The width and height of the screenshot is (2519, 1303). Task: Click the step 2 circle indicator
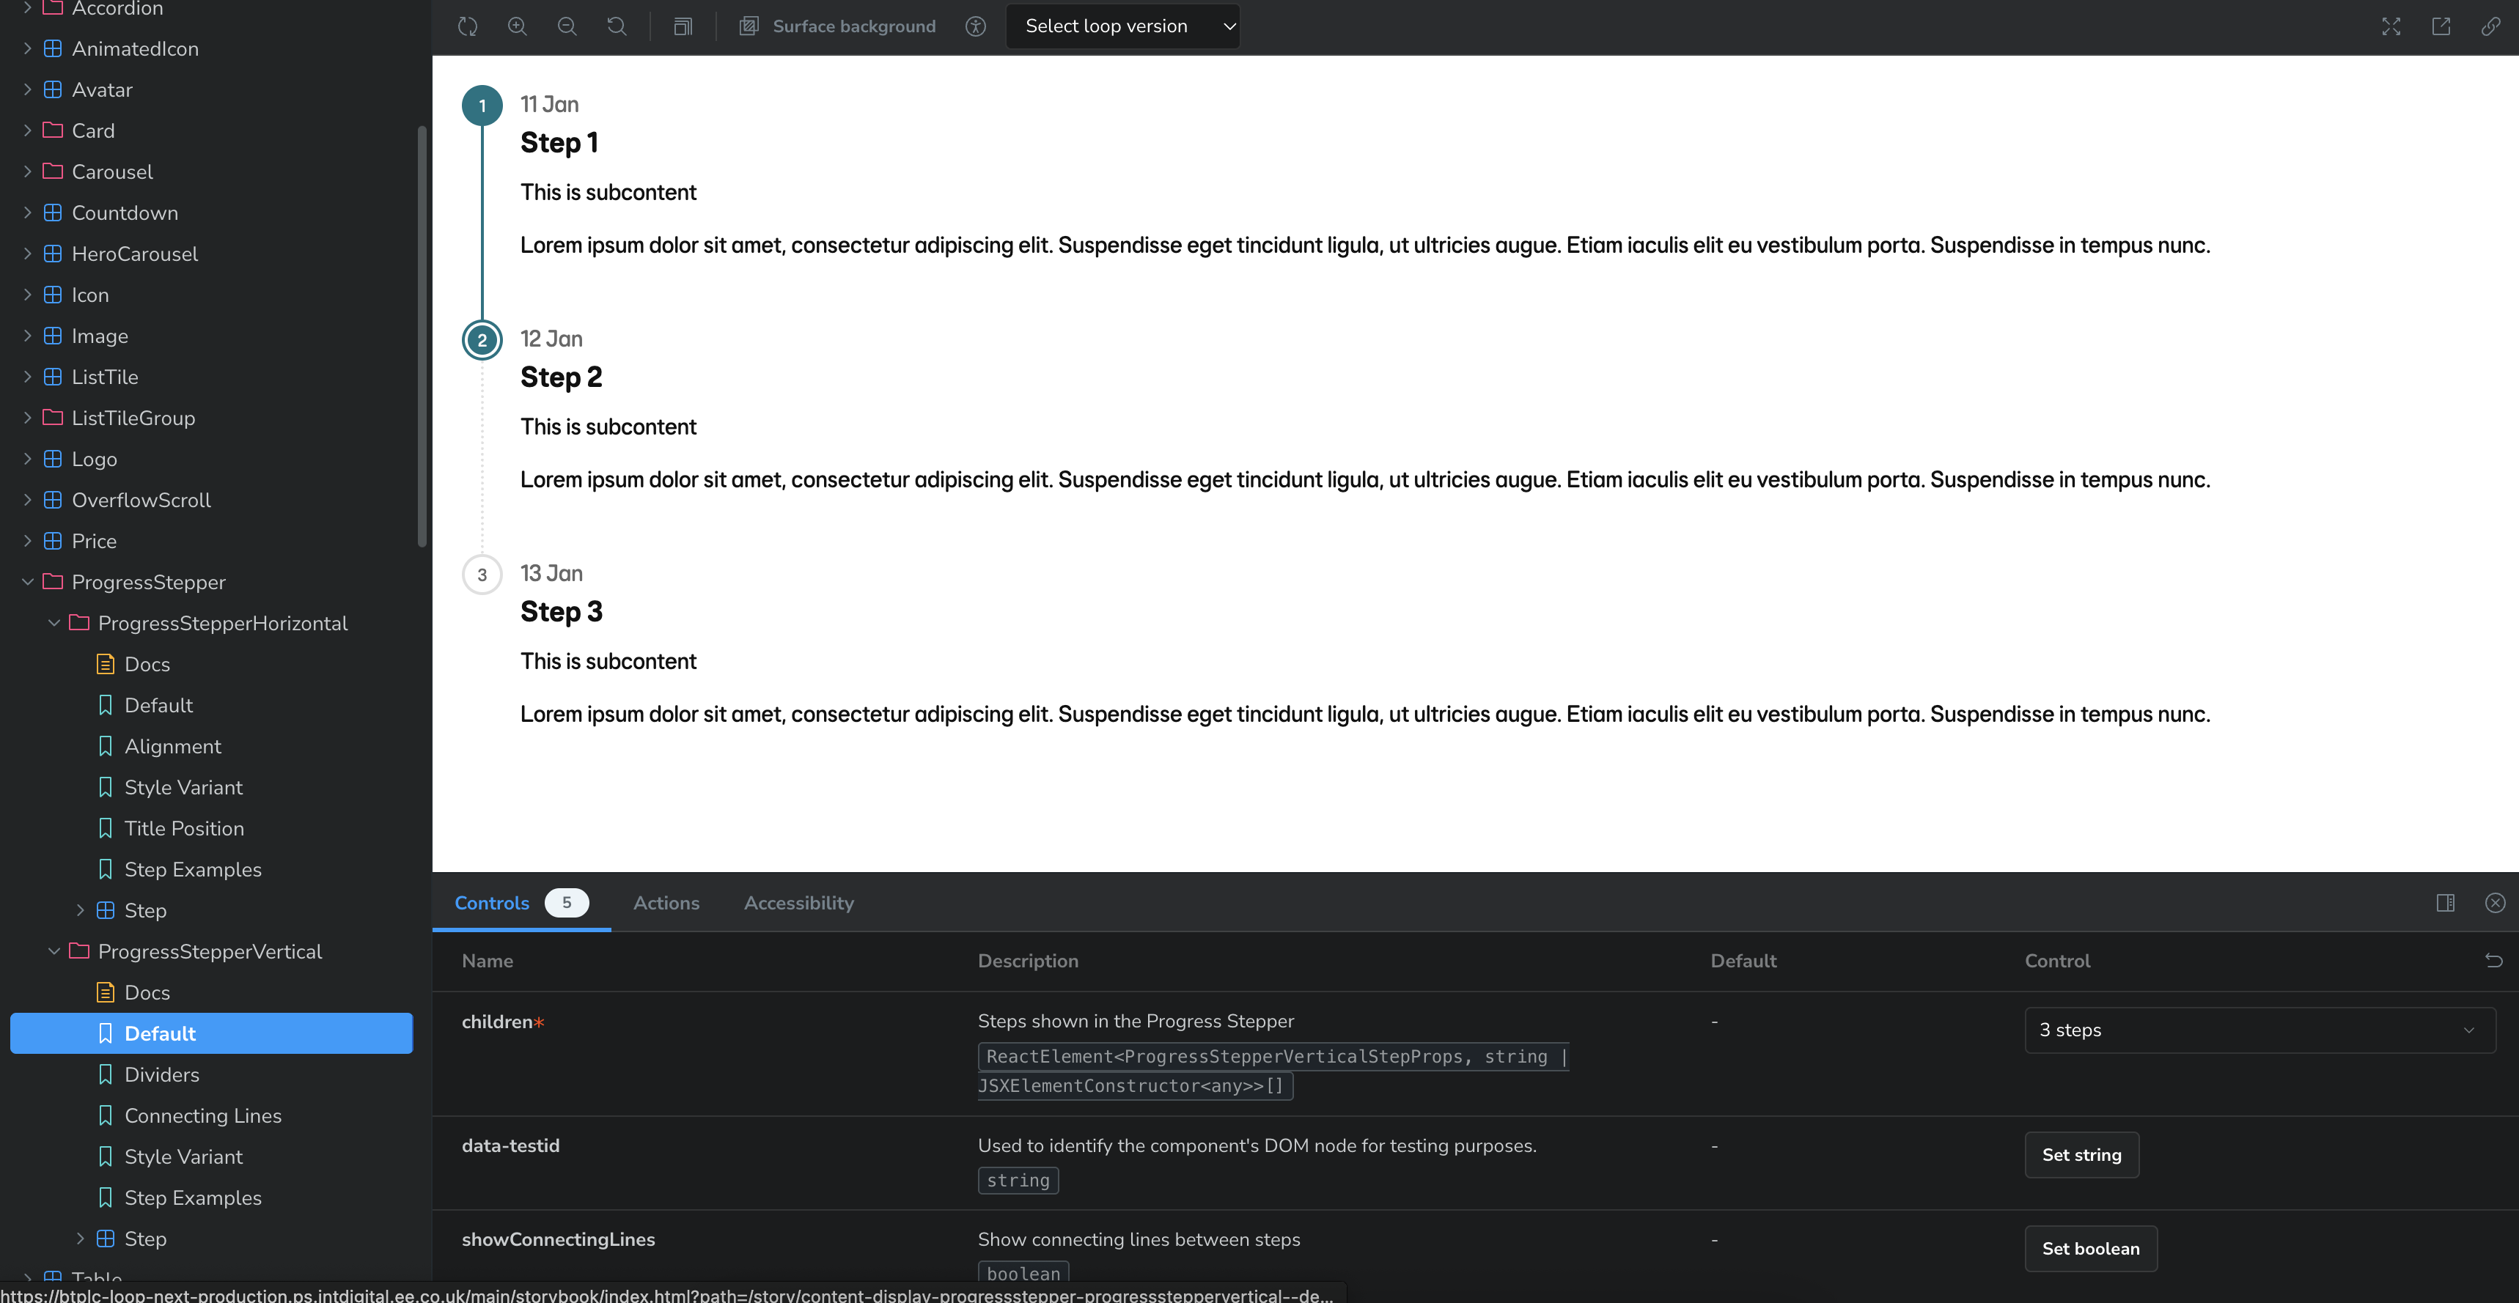482,340
